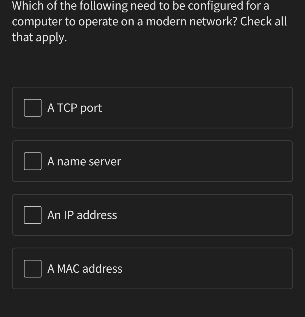Screen dimensions: 305x317
Task: Click the "An IP address" label text
Action: 82,215
